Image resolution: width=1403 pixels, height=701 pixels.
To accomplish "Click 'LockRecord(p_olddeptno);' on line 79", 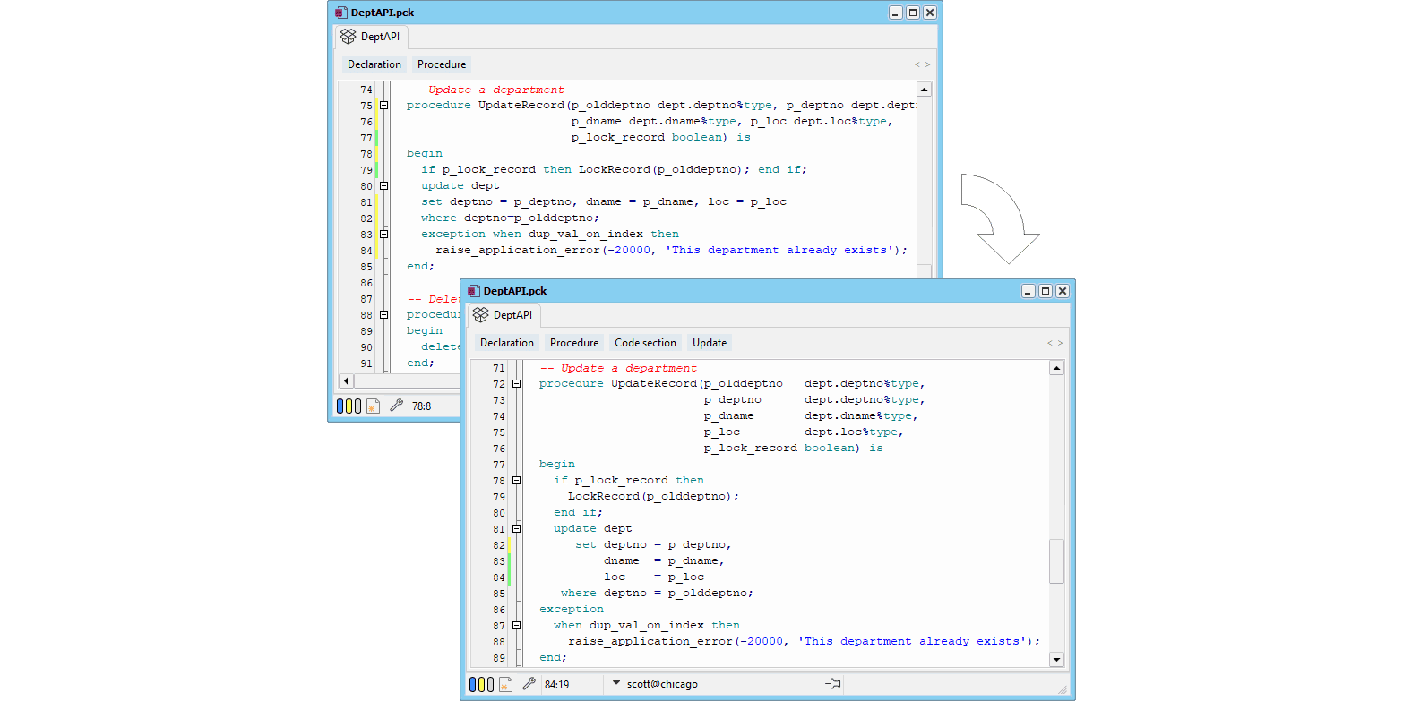I will (x=654, y=497).
